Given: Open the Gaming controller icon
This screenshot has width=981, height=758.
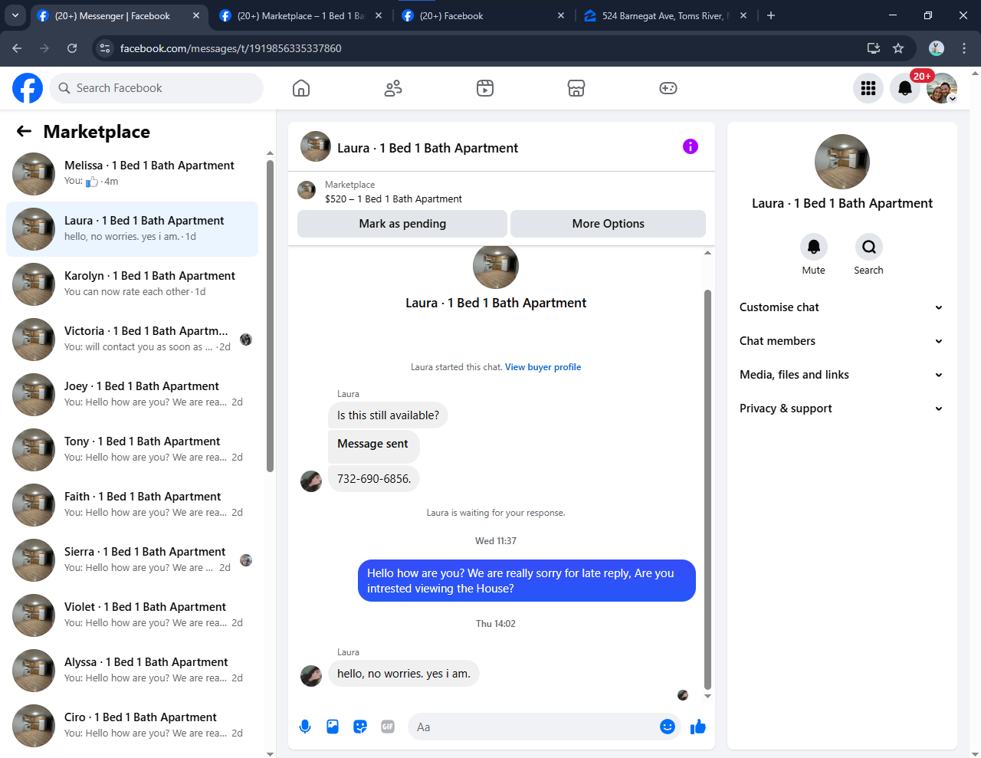Looking at the screenshot, I should 668,88.
